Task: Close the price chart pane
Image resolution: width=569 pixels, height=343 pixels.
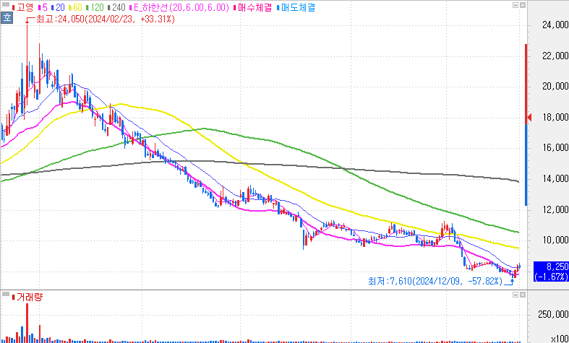Action: [523, 5]
